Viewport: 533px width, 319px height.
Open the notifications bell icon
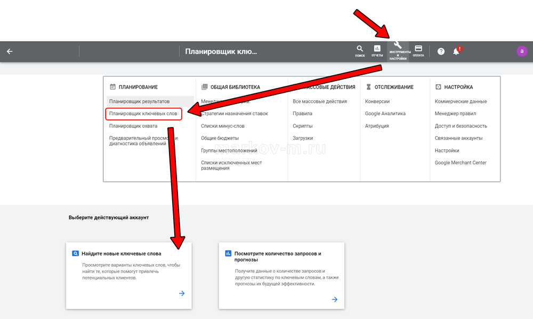[456, 52]
